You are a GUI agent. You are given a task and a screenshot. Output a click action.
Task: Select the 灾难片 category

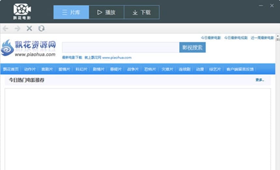pyautogui.click(x=167, y=69)
